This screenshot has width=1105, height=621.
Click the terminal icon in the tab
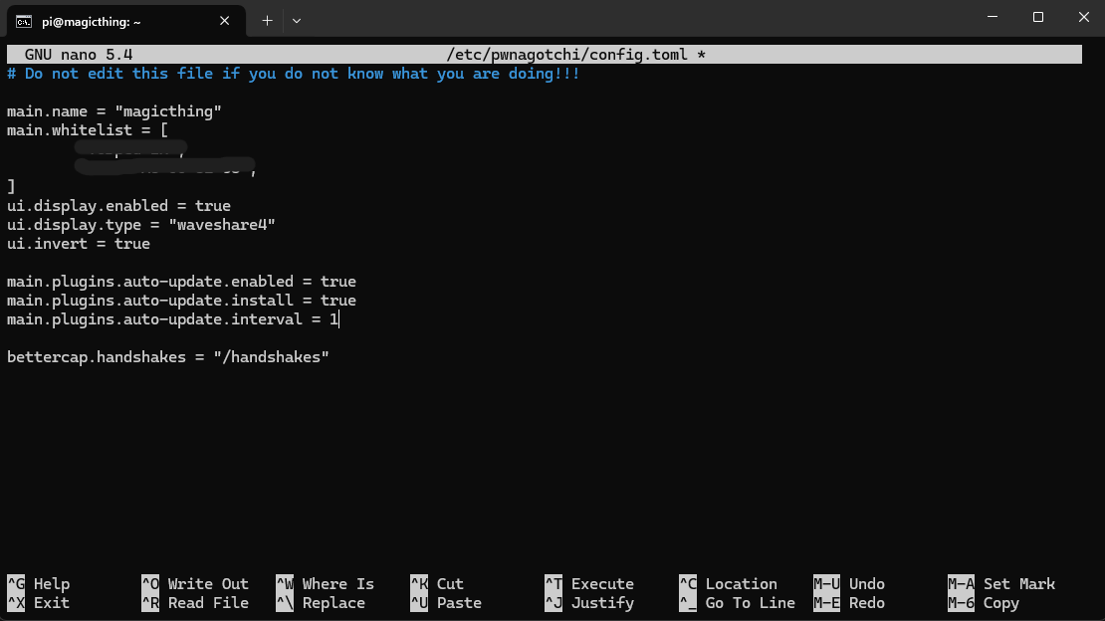(23, 20)
